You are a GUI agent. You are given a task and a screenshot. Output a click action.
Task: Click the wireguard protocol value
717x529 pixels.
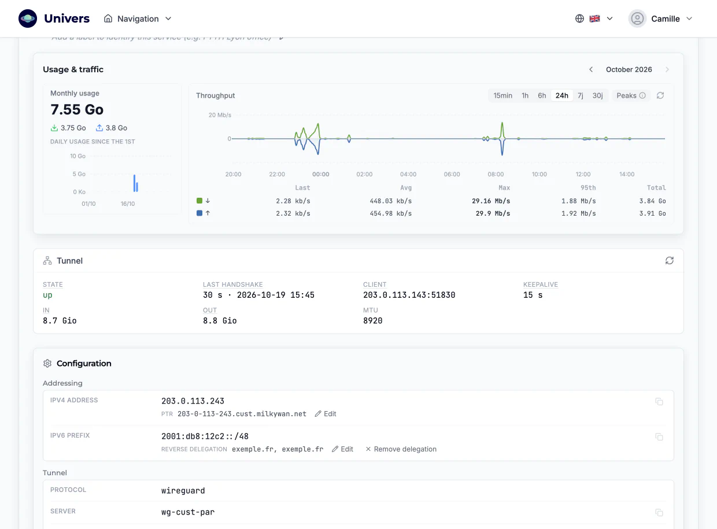click(183, 491)
